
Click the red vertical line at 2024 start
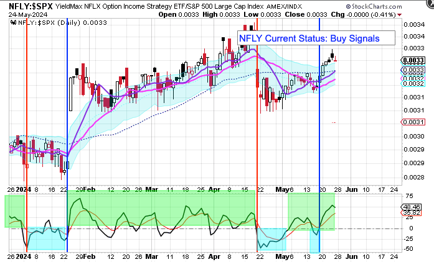pos(26,124)
